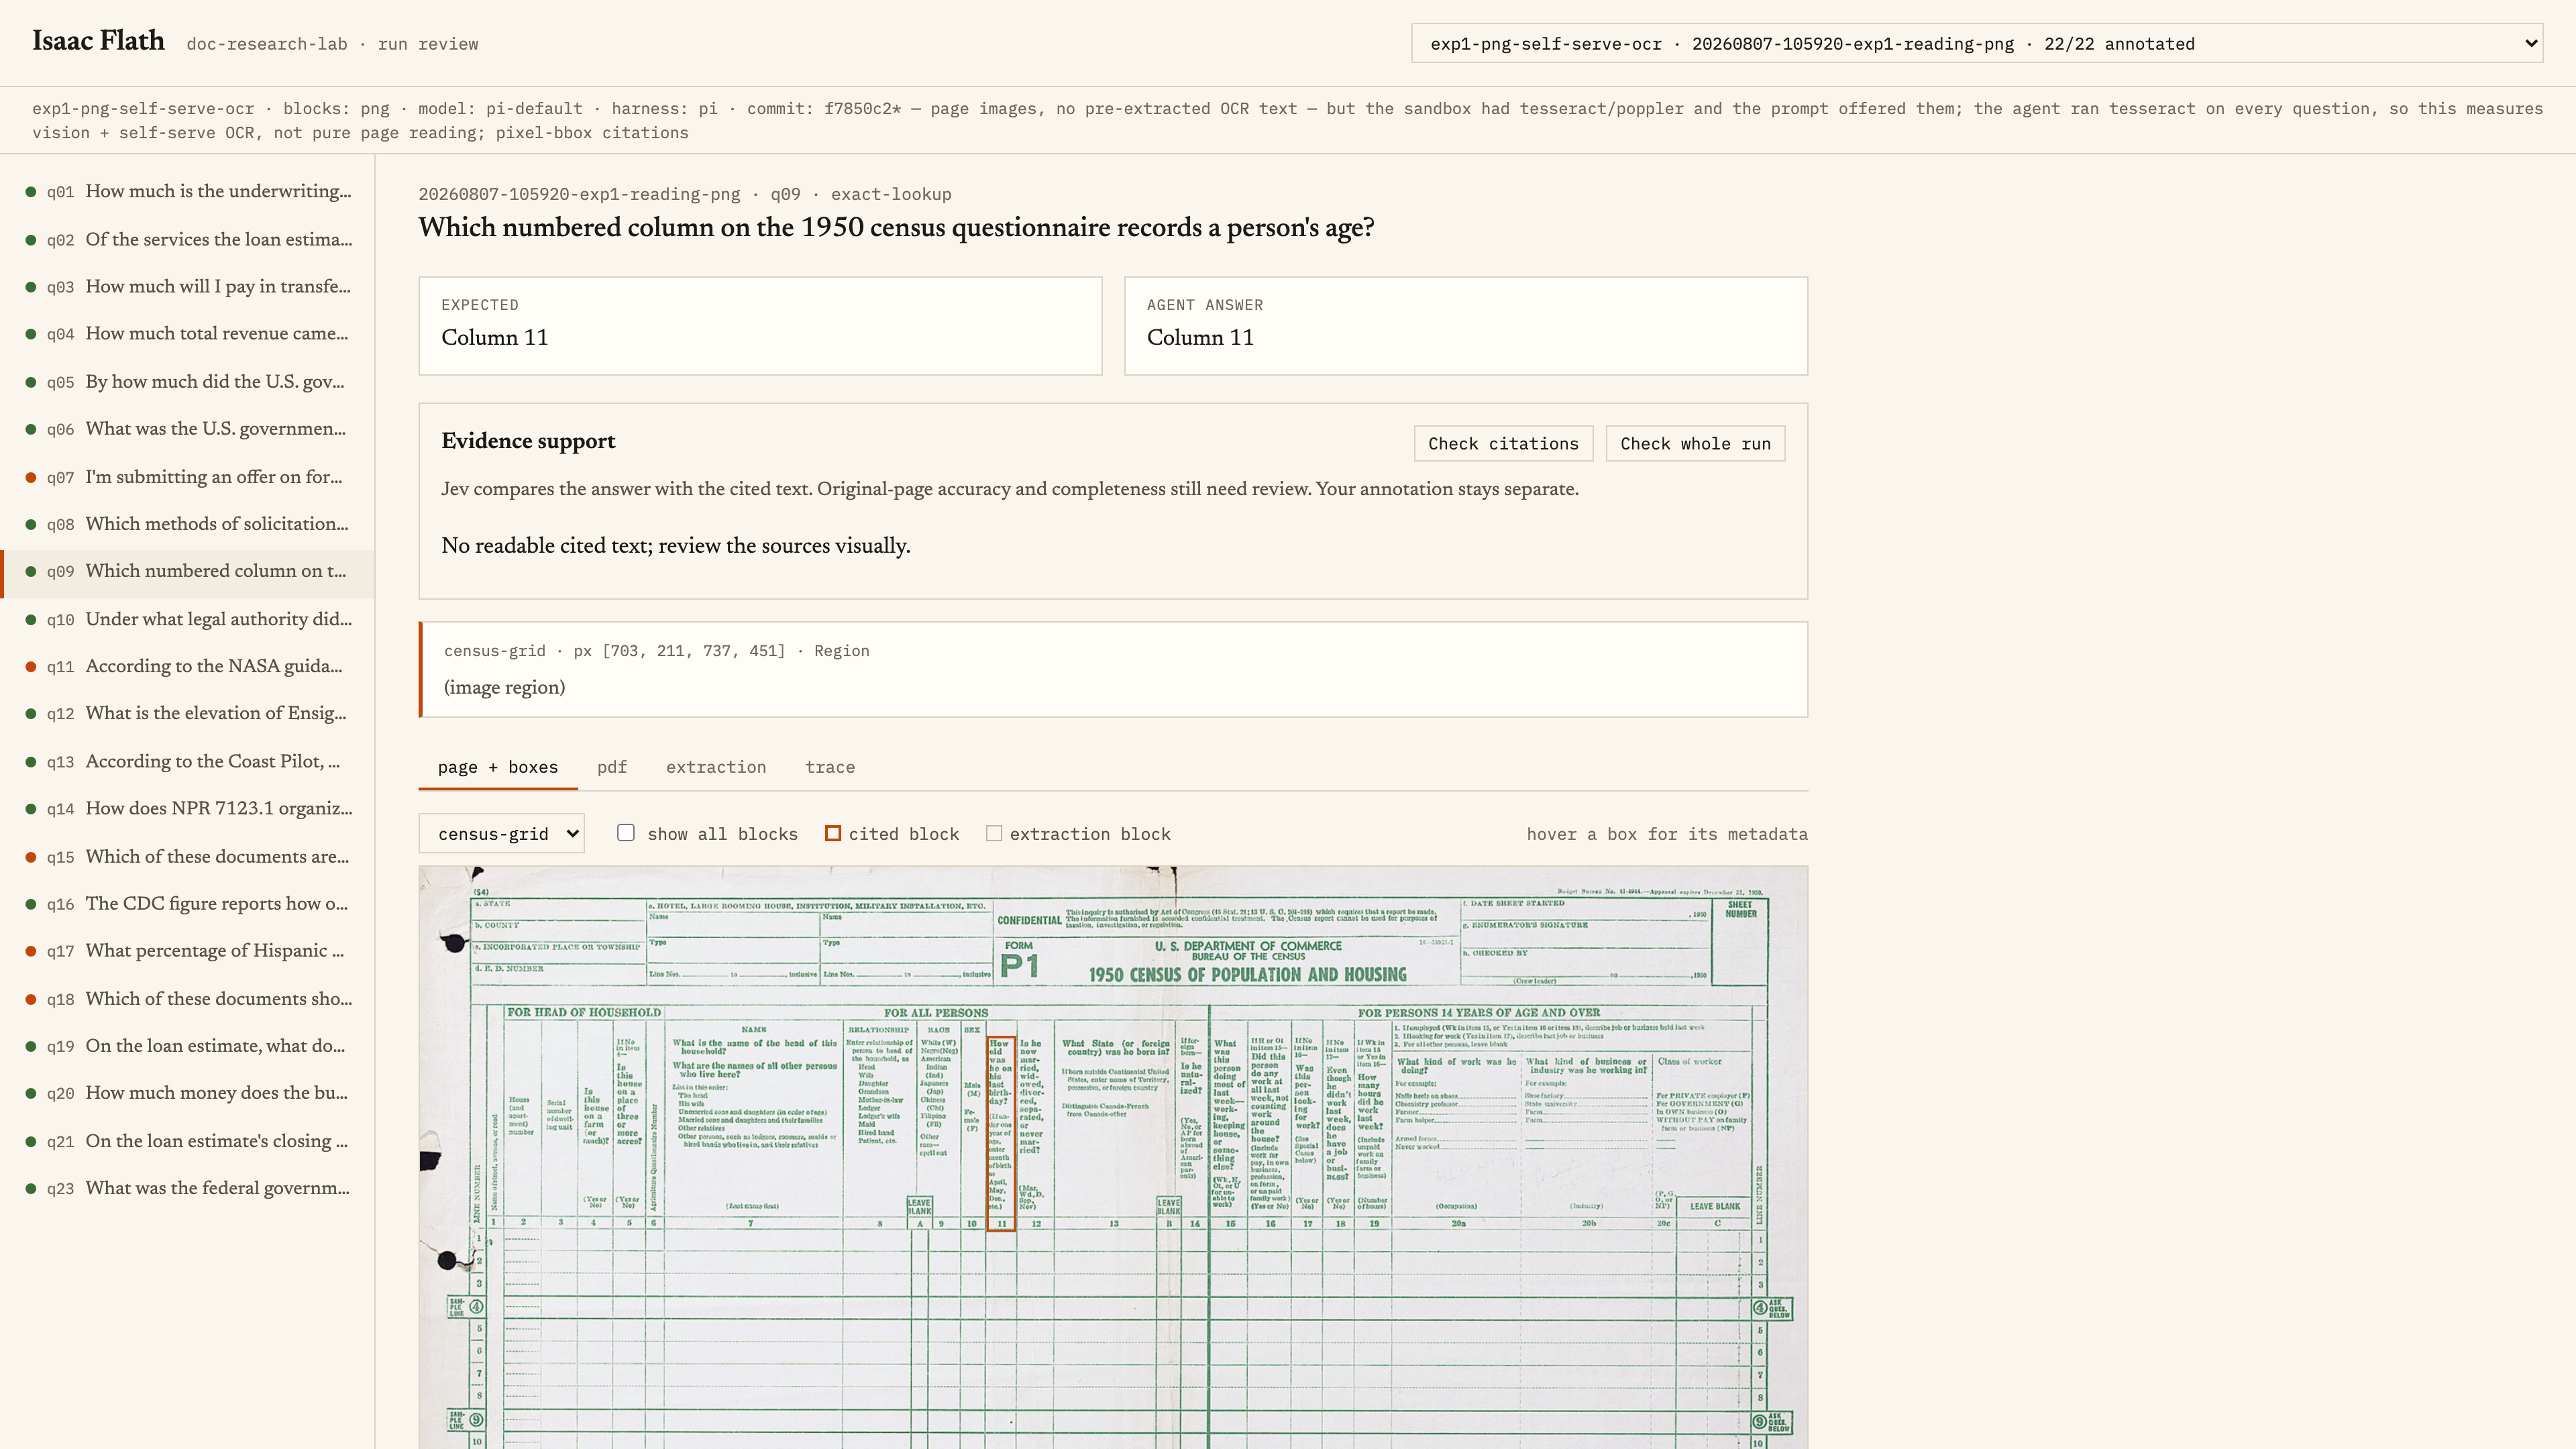2576x1449 pixels.
Task: Switch to the page + boxes tab
Action: [498, 767]
